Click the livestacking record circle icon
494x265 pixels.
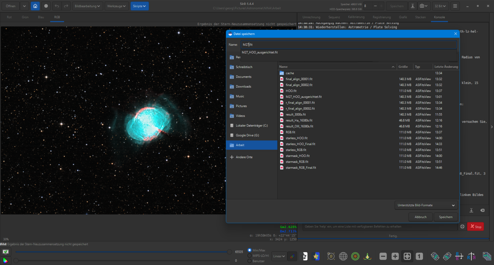pyautogui.click(x=46, y=6)
